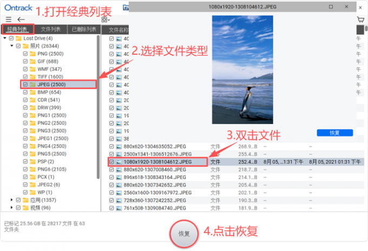Click the file list vertical scrollbar
368x251 pixels.
[x=366, y=29]
